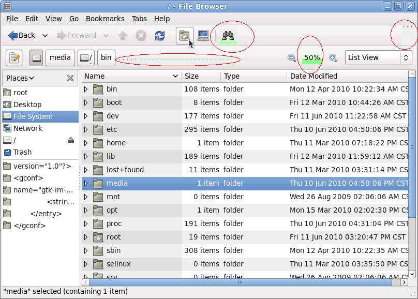Click the zoom in magnifier icon

click(x=333, y=58)
